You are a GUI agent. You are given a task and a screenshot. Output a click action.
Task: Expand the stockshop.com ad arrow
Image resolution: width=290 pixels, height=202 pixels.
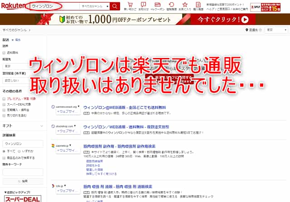point(75,126)
